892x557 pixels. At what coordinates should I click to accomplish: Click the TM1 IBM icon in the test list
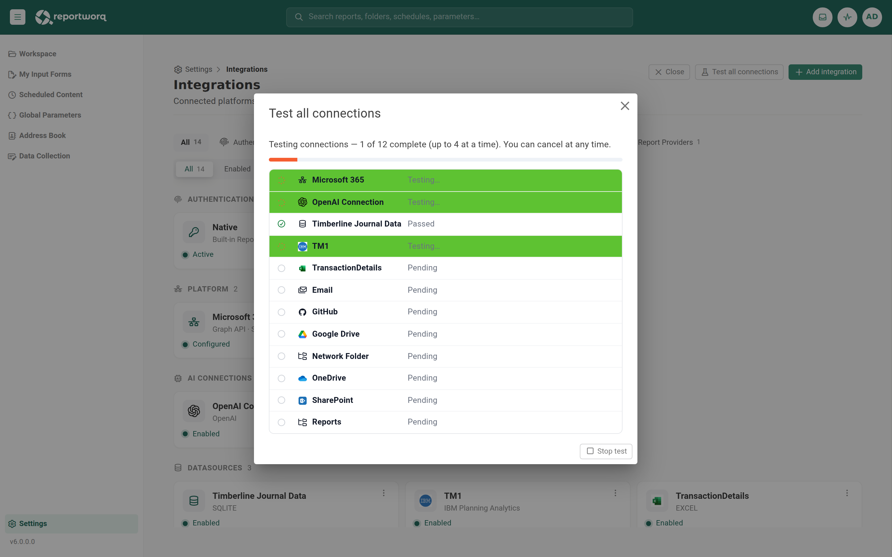point(302,246)
